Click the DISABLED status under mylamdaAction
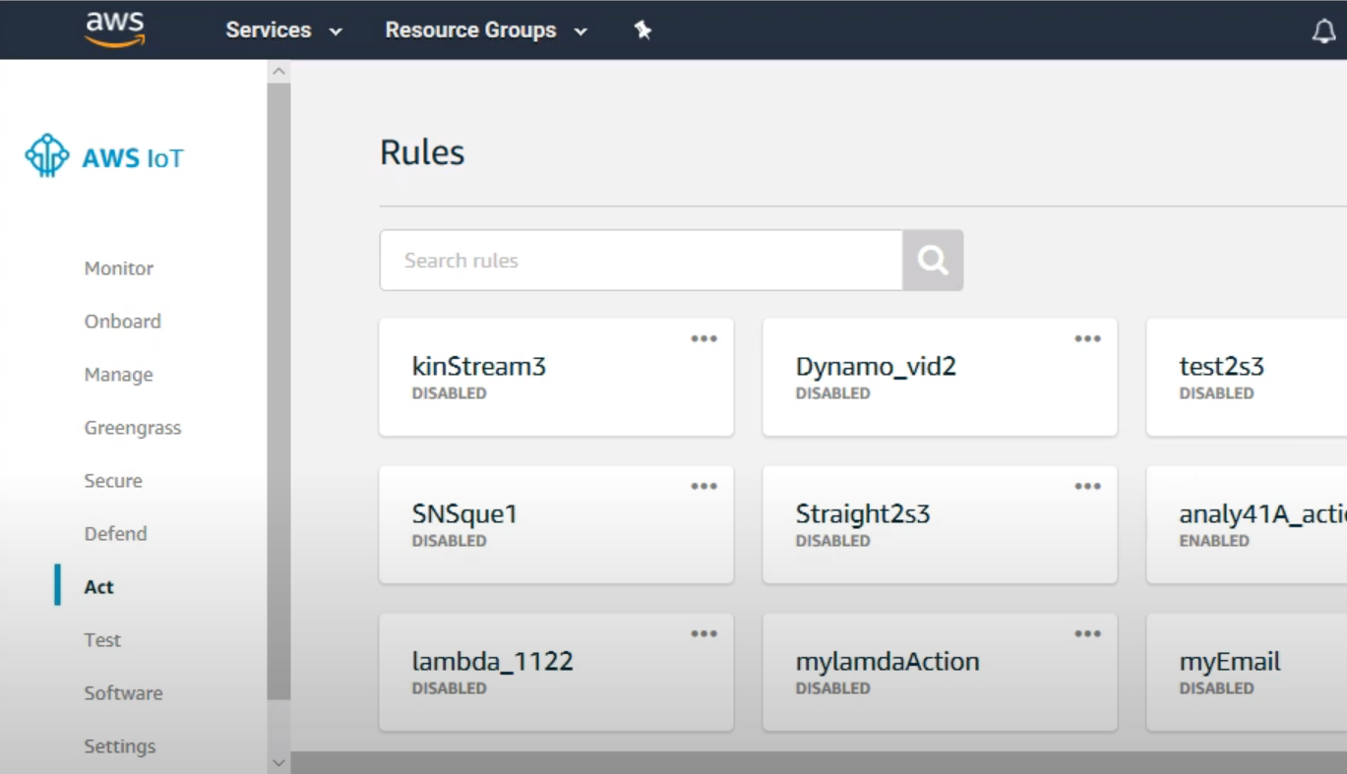This screenshot has width=1347, height=774. pos(832,688)
